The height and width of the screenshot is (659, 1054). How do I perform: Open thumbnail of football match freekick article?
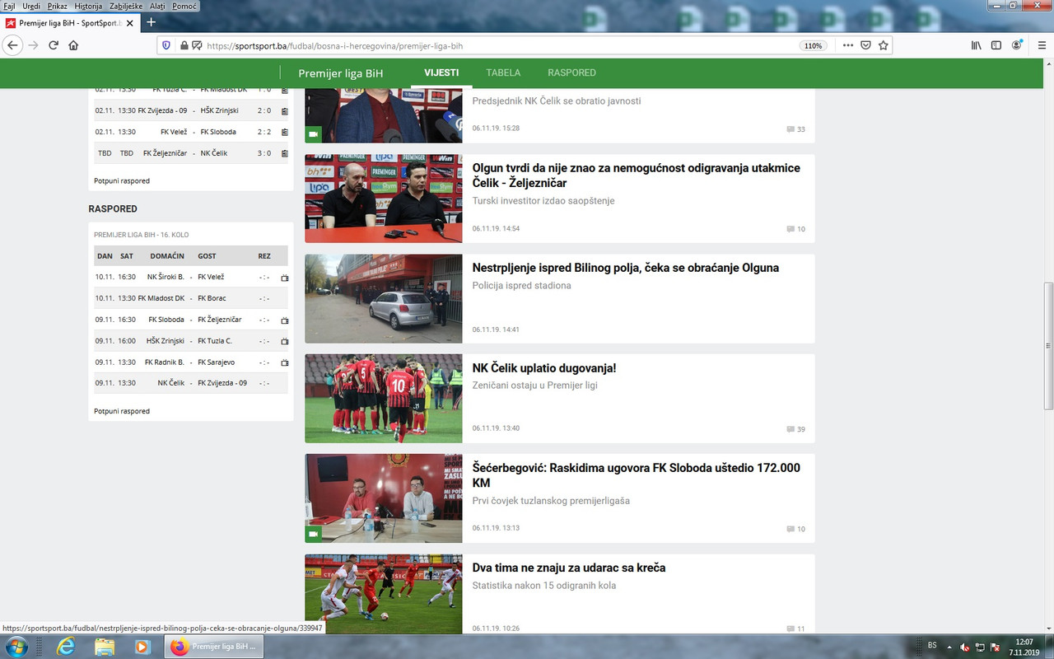[x=384, y=594]
